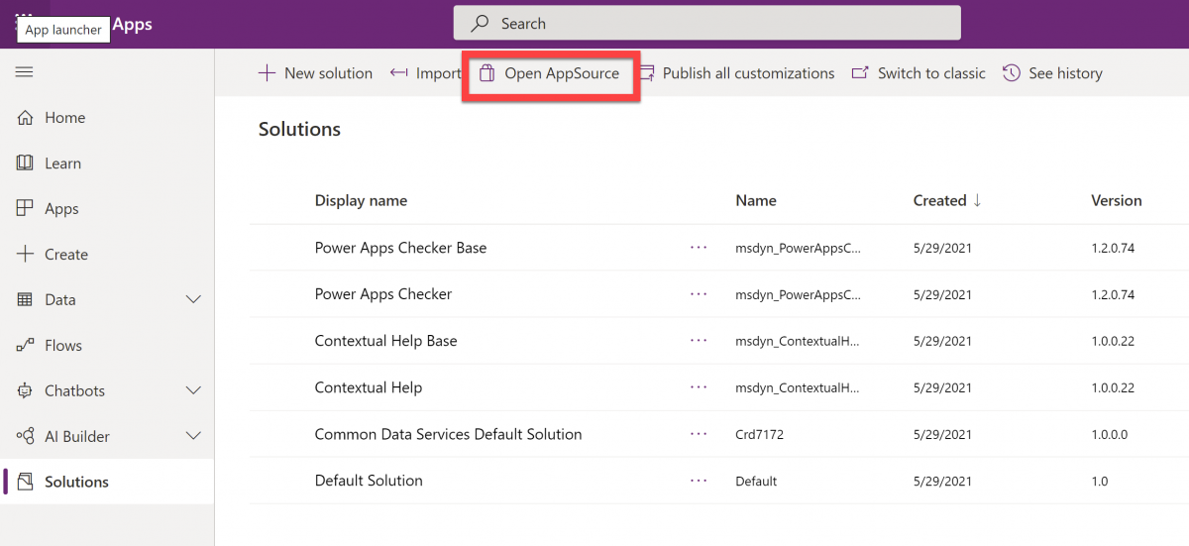Click the Apps grid icon in sidebar

click(26, 209)
